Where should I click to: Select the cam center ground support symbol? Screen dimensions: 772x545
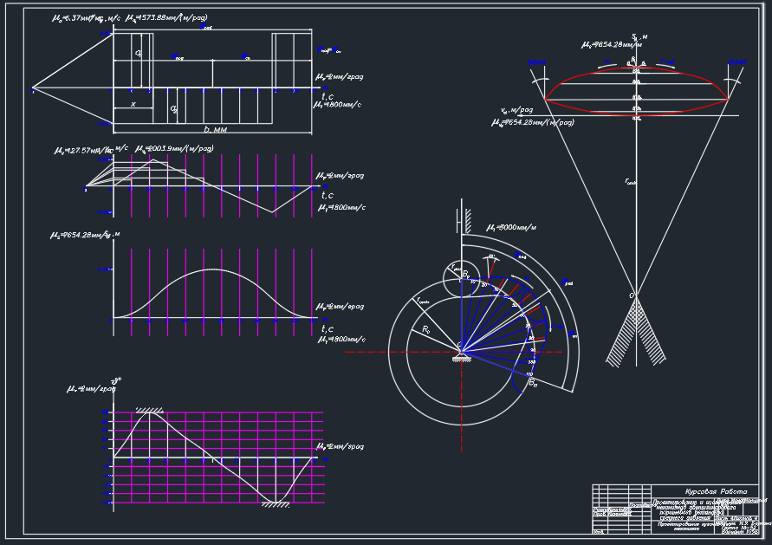pos(461,359)
